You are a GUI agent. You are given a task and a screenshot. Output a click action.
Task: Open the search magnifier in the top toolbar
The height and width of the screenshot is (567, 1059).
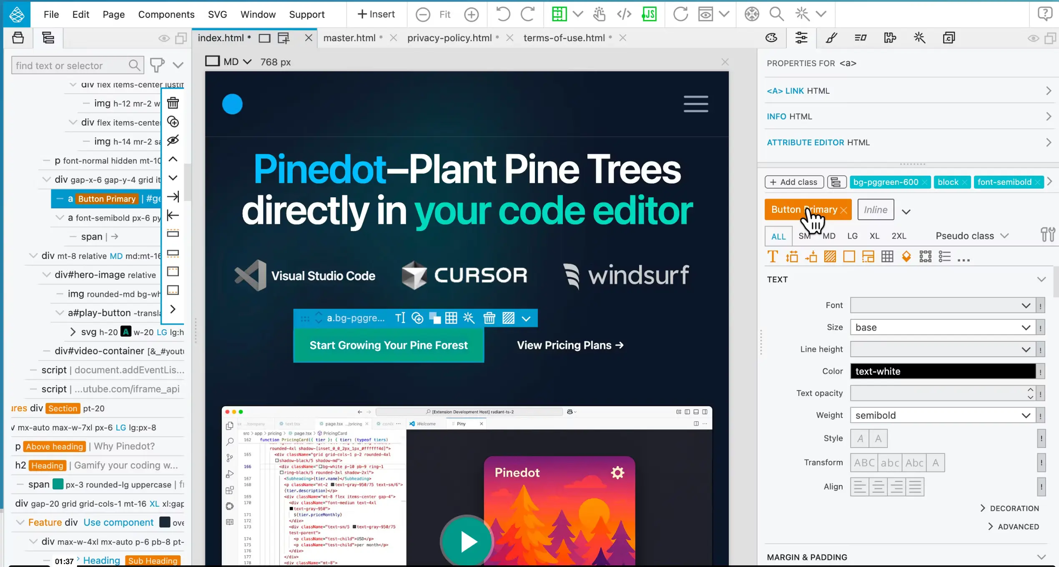tap(776, 14)
